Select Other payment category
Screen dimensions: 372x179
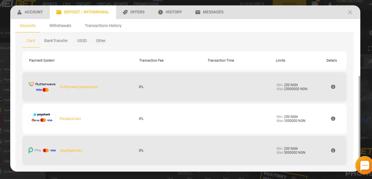tap(101, 41)
